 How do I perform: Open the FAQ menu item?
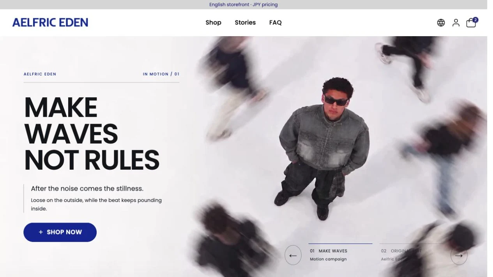[x=275, y=23]
